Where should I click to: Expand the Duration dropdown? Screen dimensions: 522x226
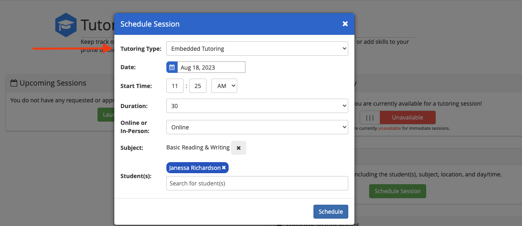tap(257, 106)
